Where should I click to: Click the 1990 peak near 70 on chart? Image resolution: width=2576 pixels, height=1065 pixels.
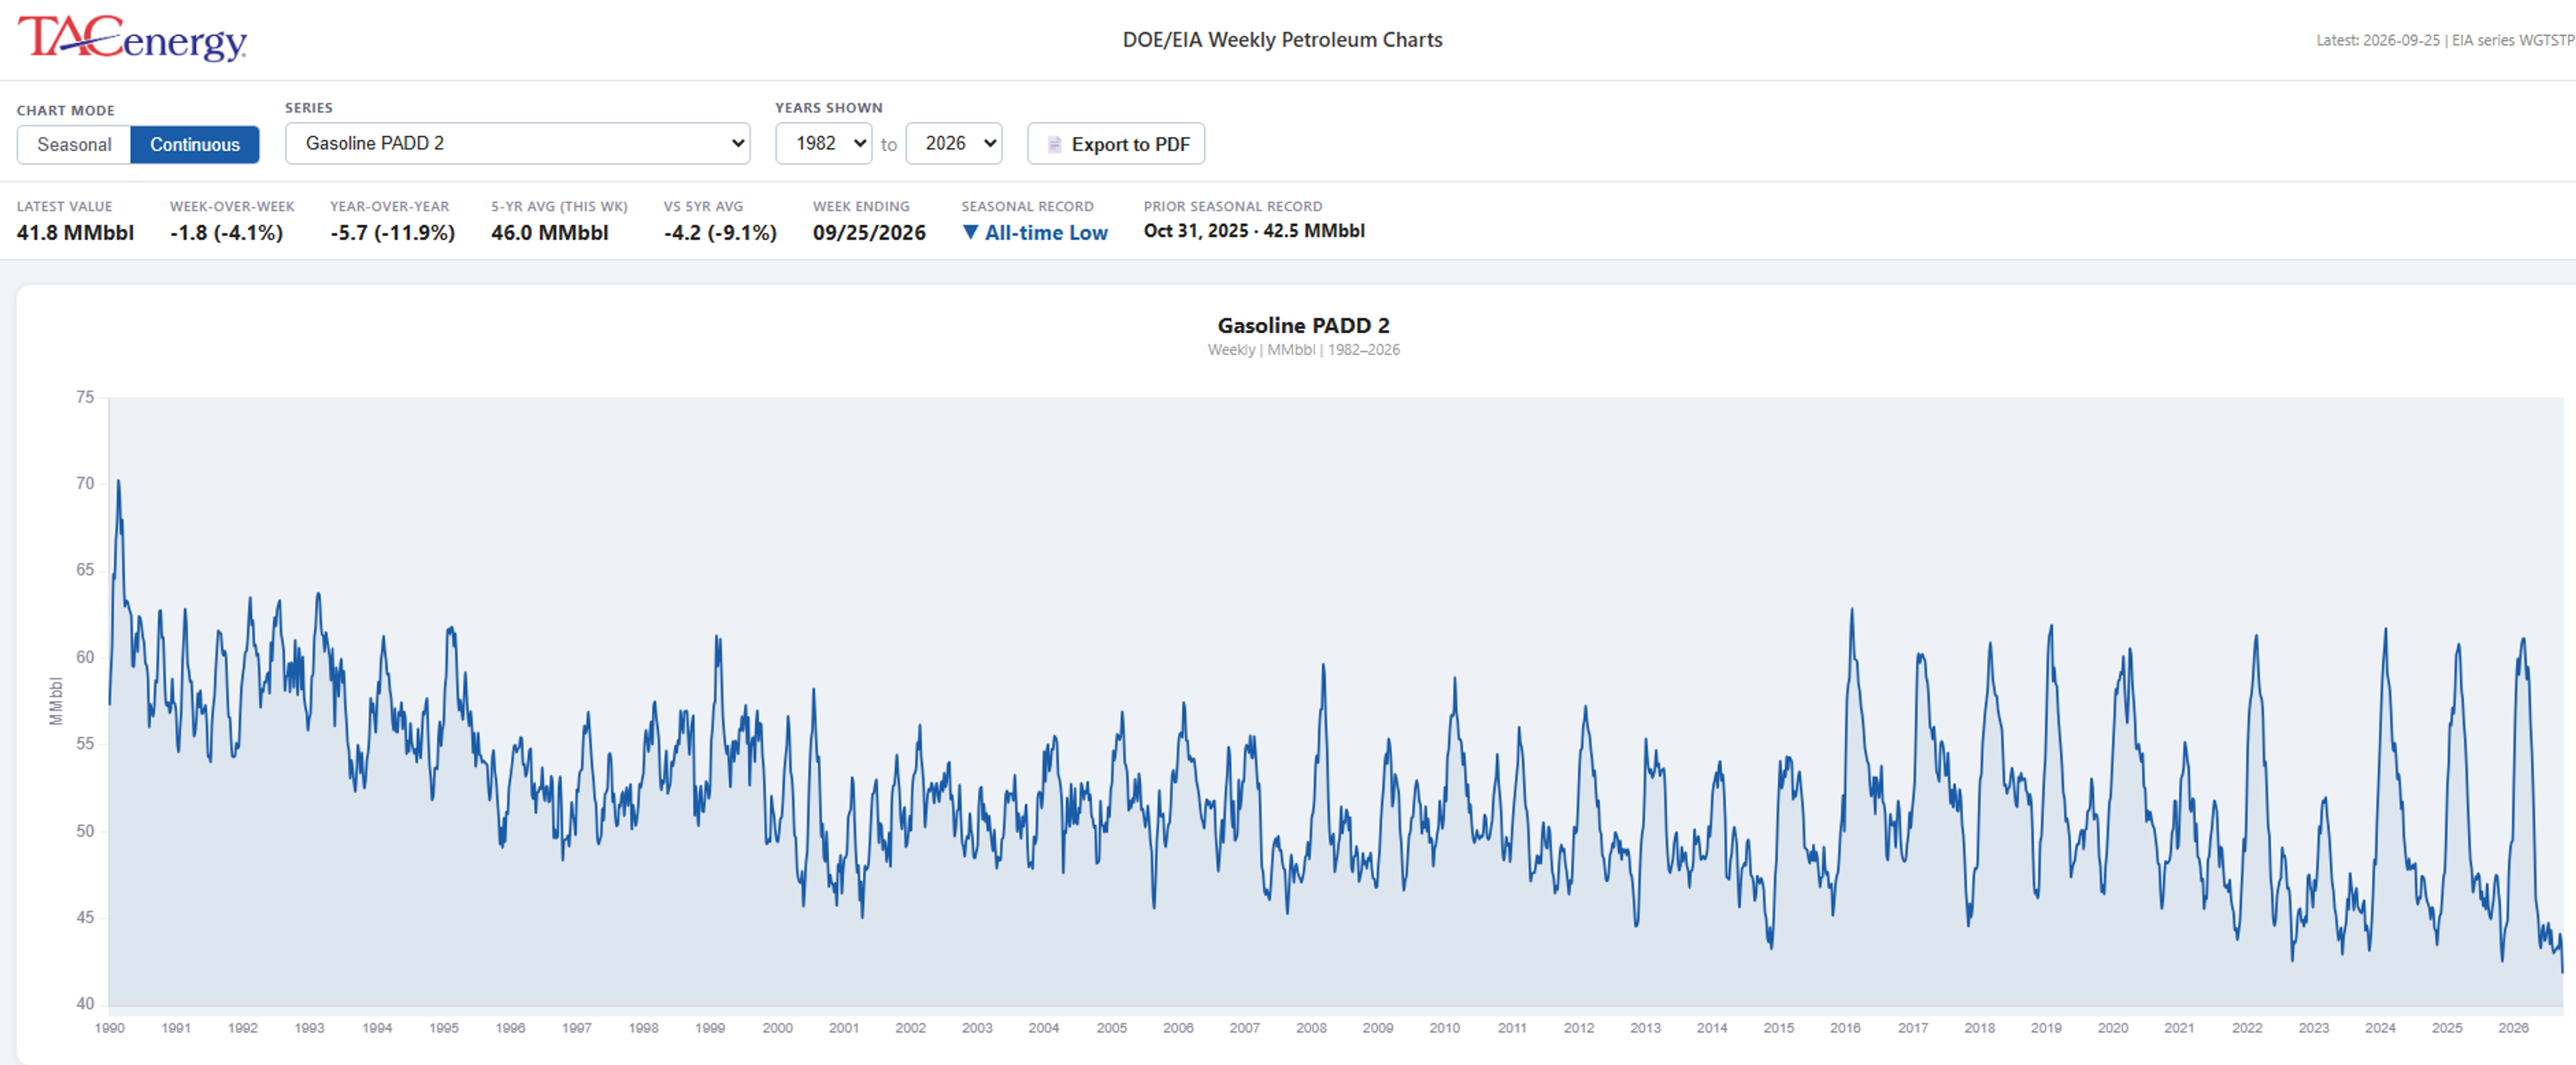click(x=119, y=482)
